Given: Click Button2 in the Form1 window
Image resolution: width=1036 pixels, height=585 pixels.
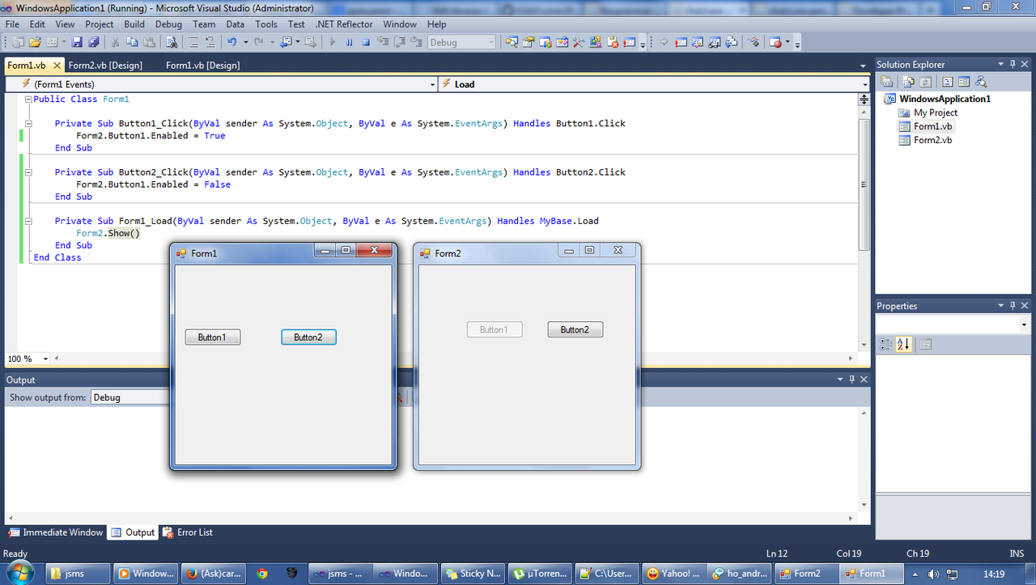Looking at the screenshot, I should click(x=308, y=337).
